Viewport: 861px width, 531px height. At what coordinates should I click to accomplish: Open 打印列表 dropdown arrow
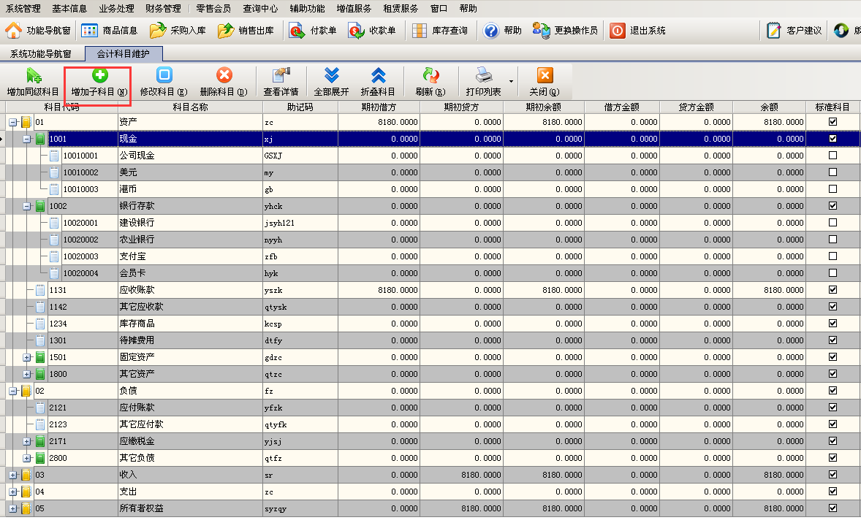point(511,82)
